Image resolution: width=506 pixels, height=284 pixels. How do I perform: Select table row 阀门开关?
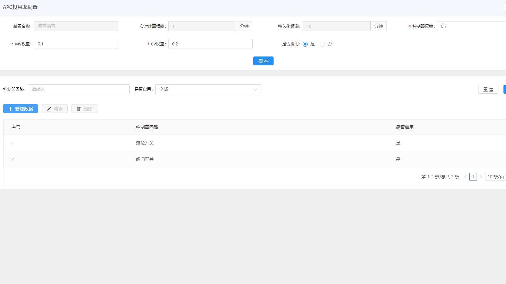pos(145,159)
